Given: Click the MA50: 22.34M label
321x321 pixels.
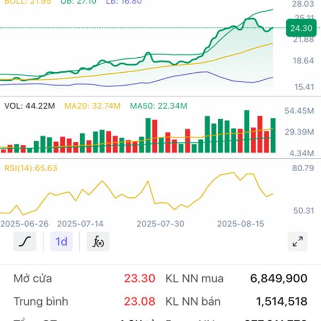Looking at the screenshot, I should 158,106.
